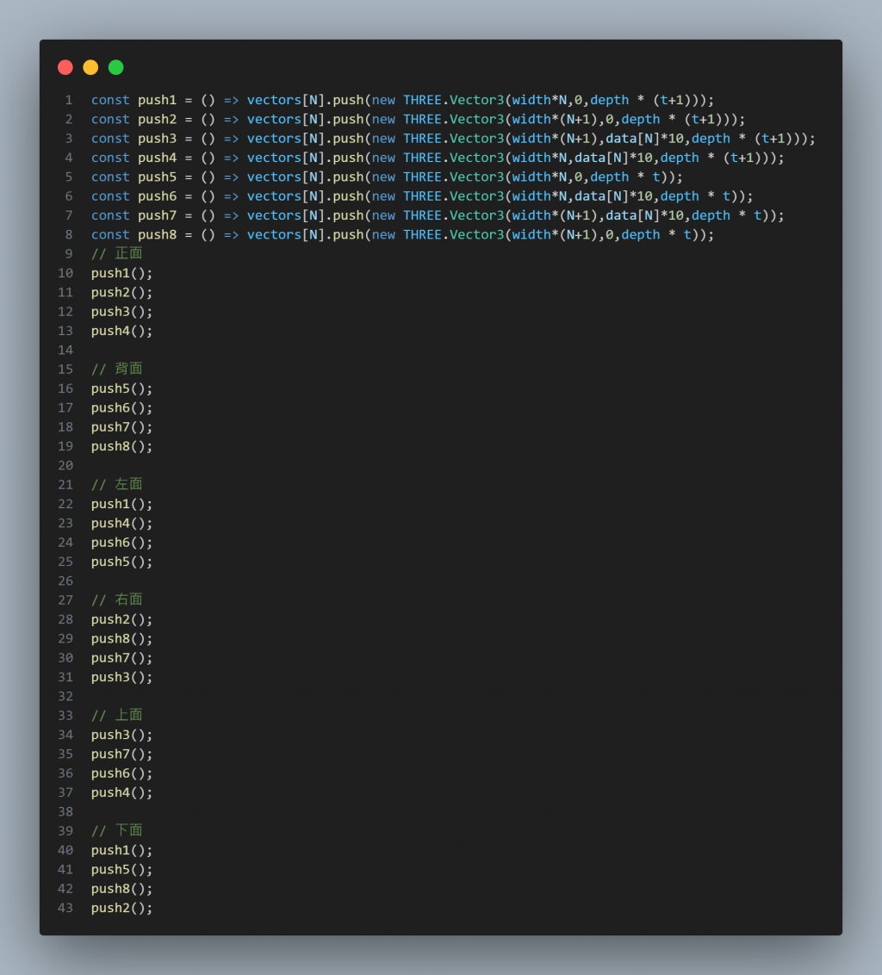The image size is (882, 975).
Task: Click line number 43 in gutter
Action: tap(65, 908)
